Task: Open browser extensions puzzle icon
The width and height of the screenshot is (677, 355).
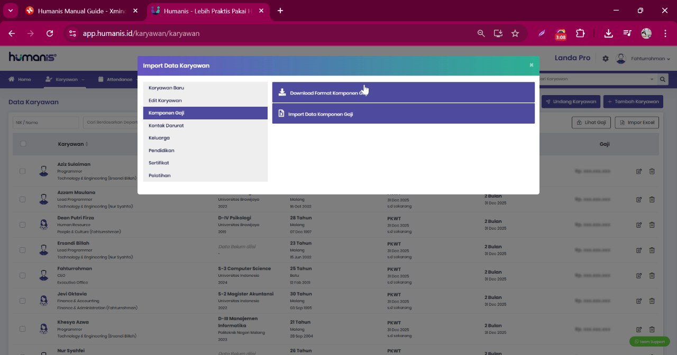Action: pyautogui.click(x=580, y=33)
